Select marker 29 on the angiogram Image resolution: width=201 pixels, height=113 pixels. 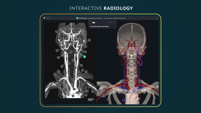point(86,72)
